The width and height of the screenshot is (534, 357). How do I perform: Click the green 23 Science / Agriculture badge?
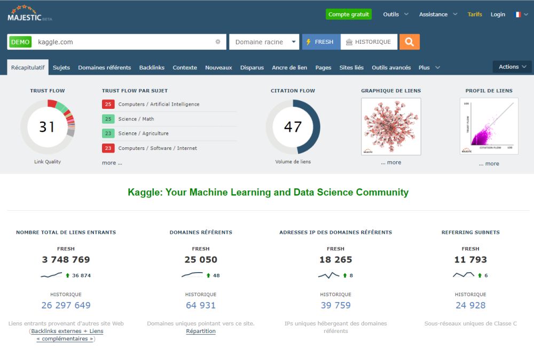coord(108,133)
